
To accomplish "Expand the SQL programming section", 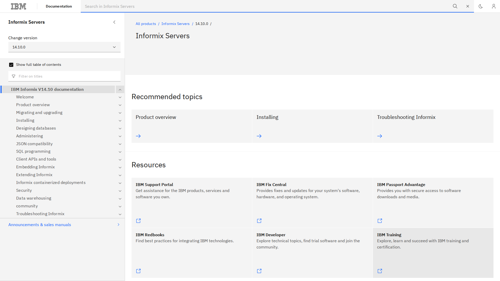I will (120, 152).
